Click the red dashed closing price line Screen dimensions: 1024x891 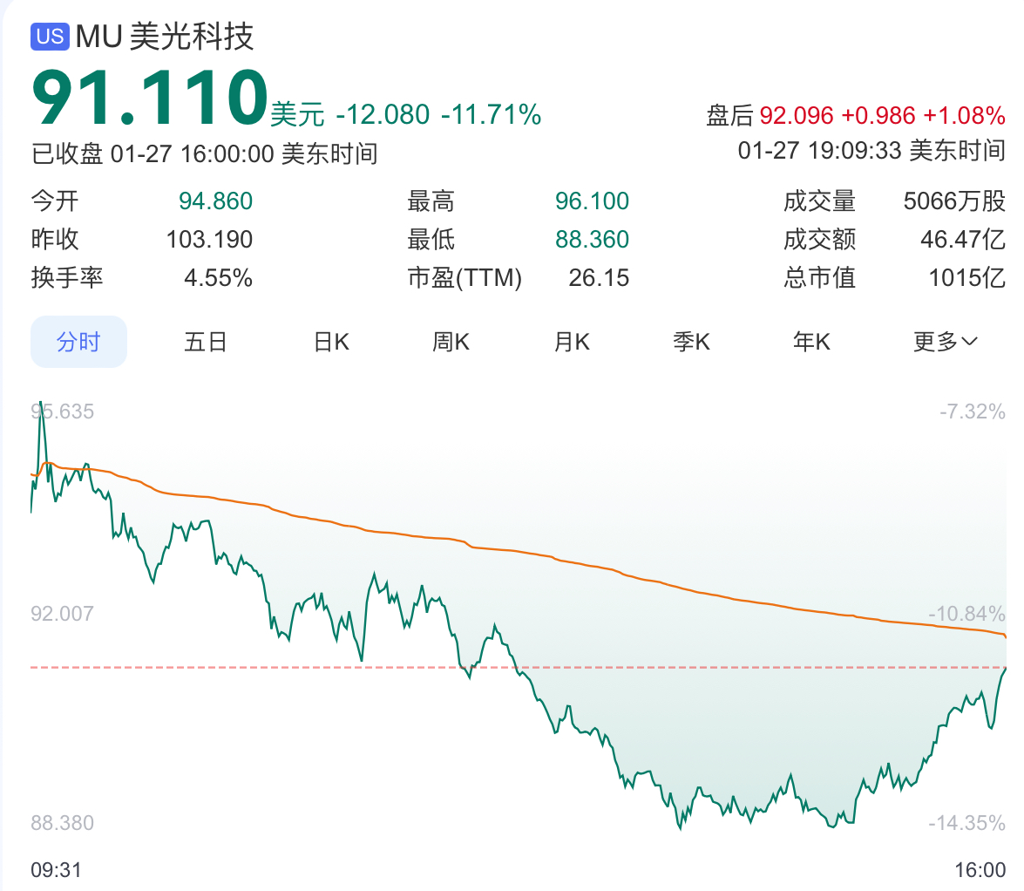[x=518, y=668]
